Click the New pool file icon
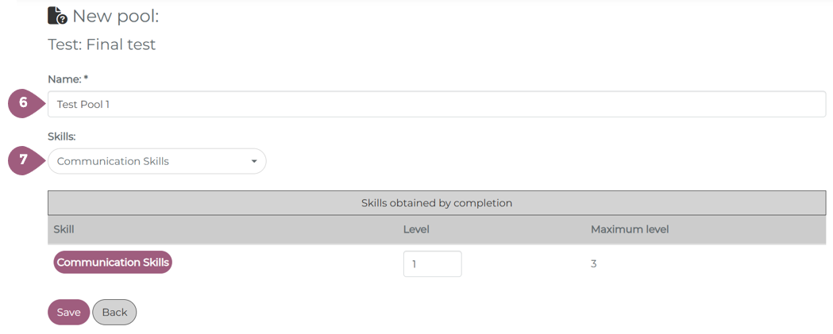 coord(57,16)
